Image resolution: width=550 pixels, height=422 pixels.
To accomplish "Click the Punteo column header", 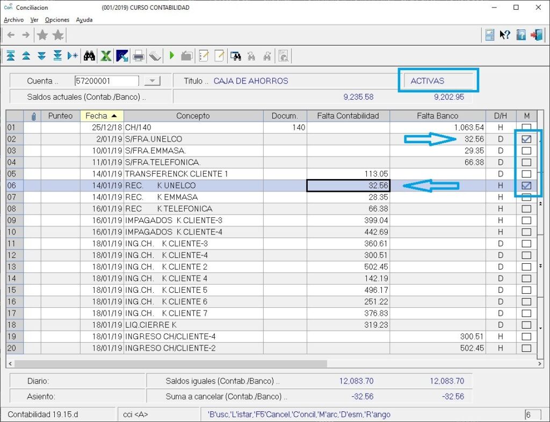I will coord(61,116).
